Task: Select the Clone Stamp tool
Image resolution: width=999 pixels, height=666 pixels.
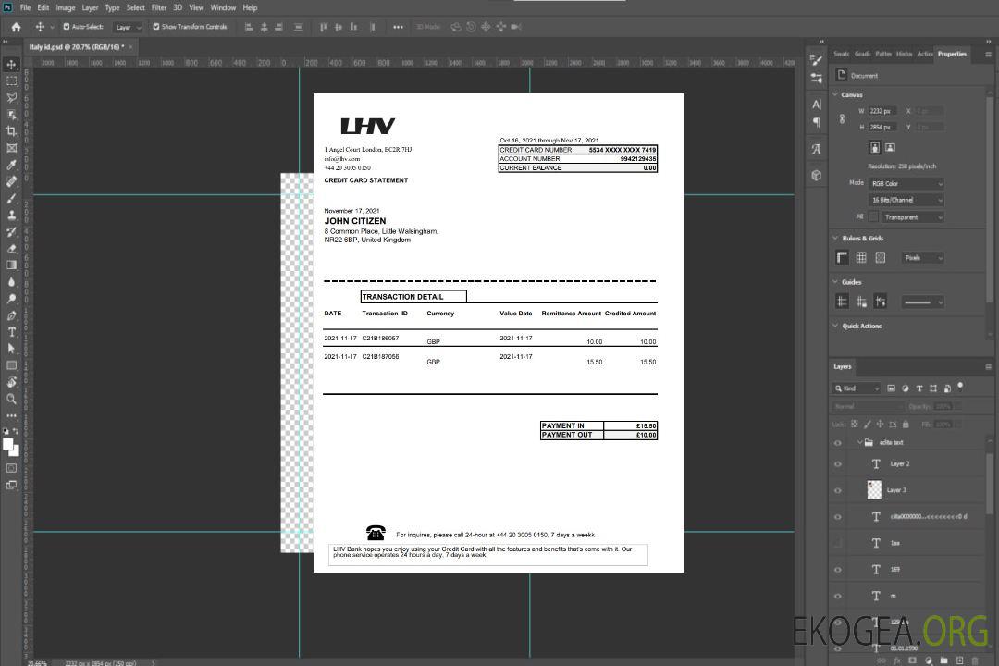Action: click(11, 215)
